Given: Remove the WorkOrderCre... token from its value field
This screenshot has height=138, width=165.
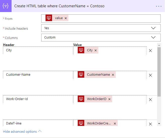Looking at the screenshot, I should 115,123.
